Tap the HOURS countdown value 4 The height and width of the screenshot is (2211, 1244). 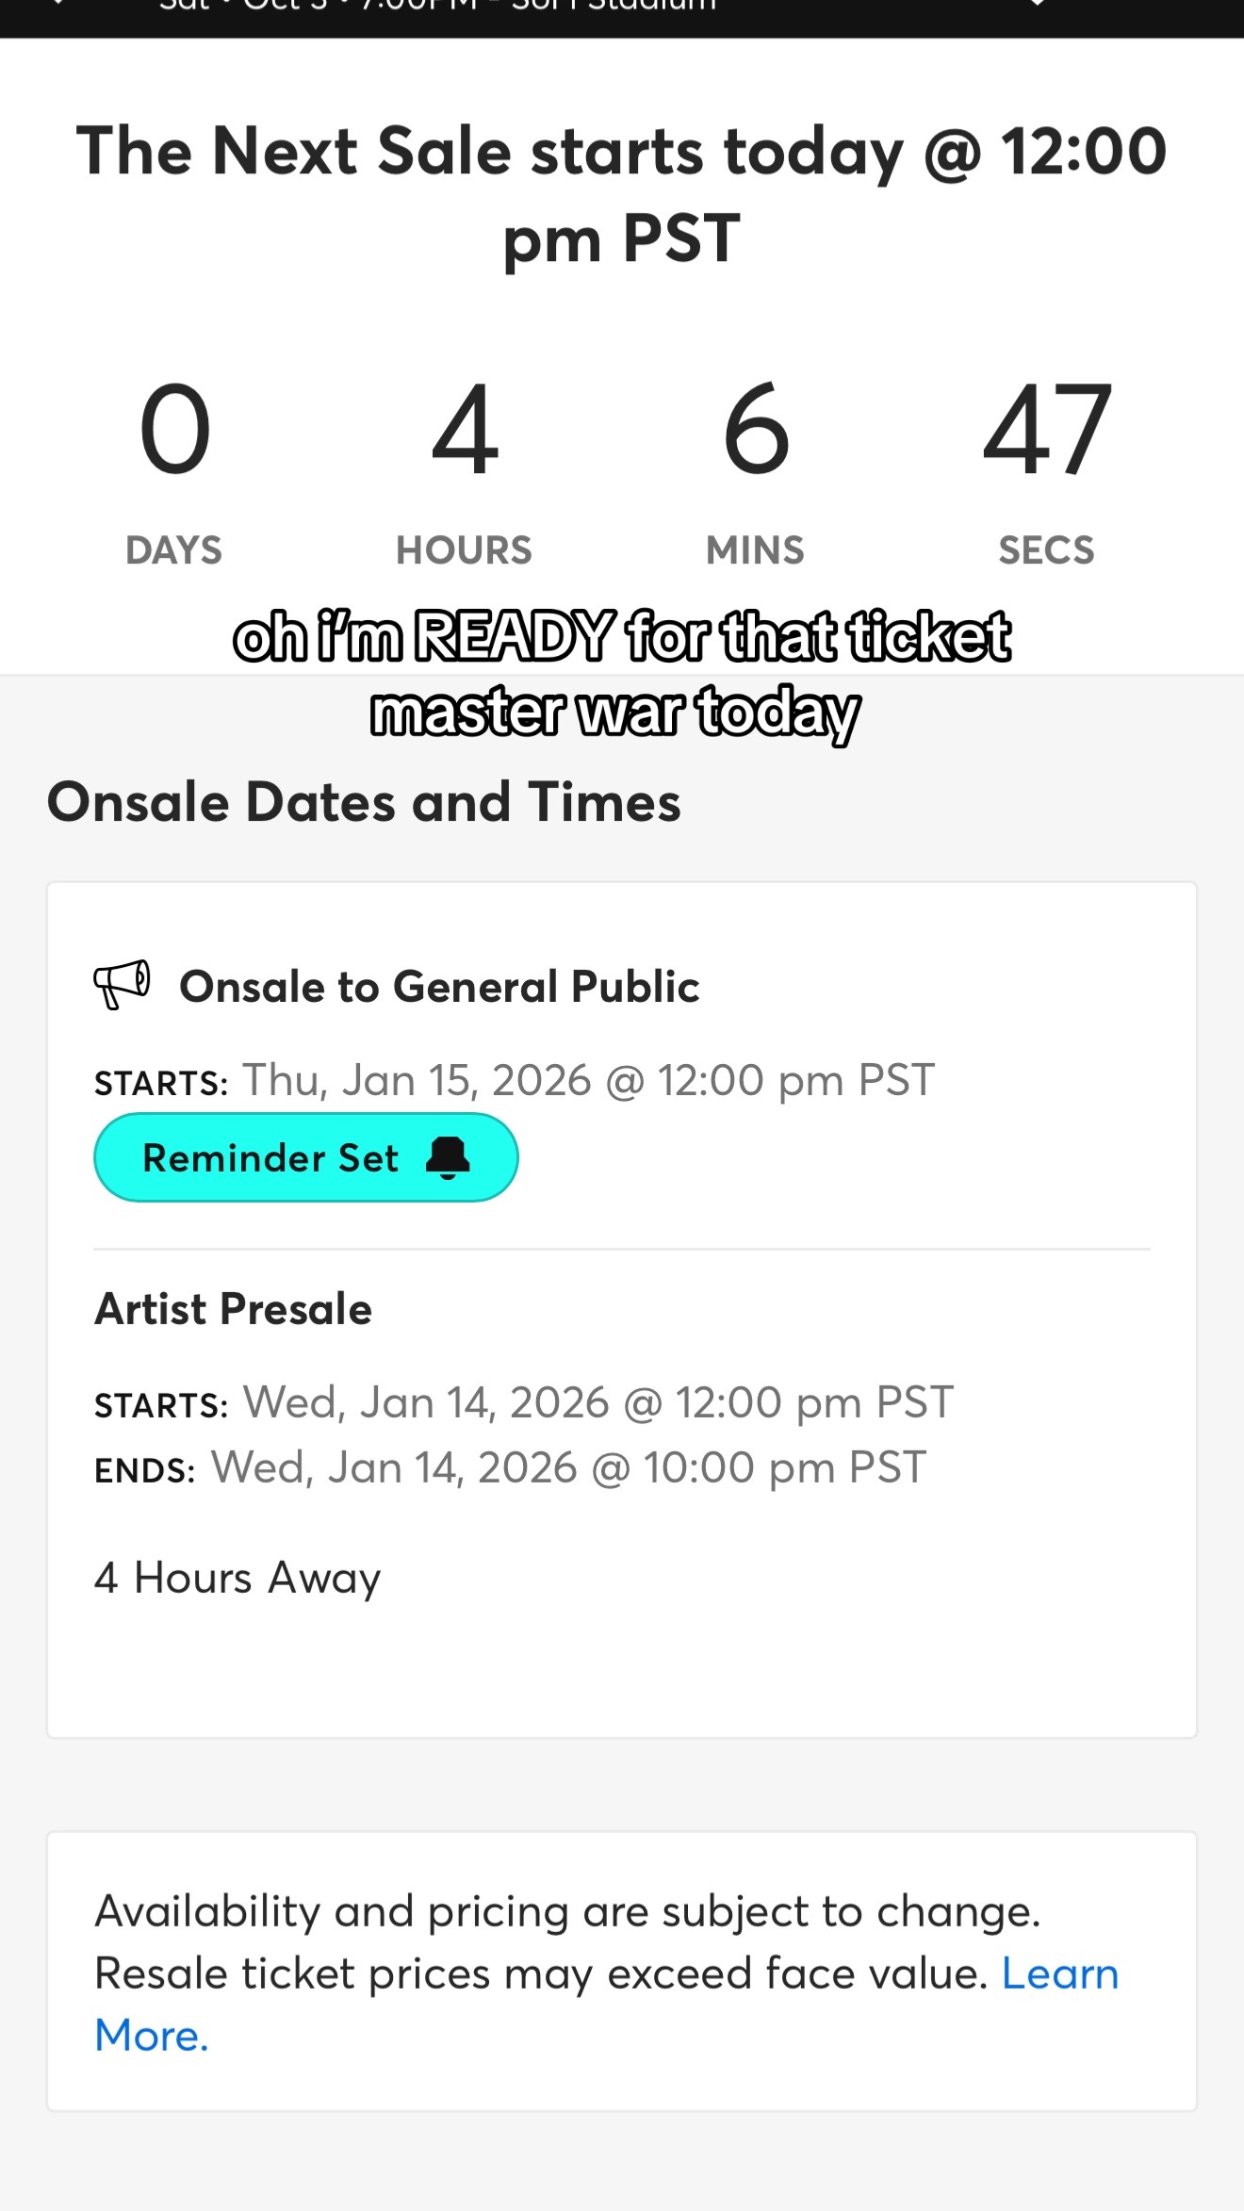point(465,430)
